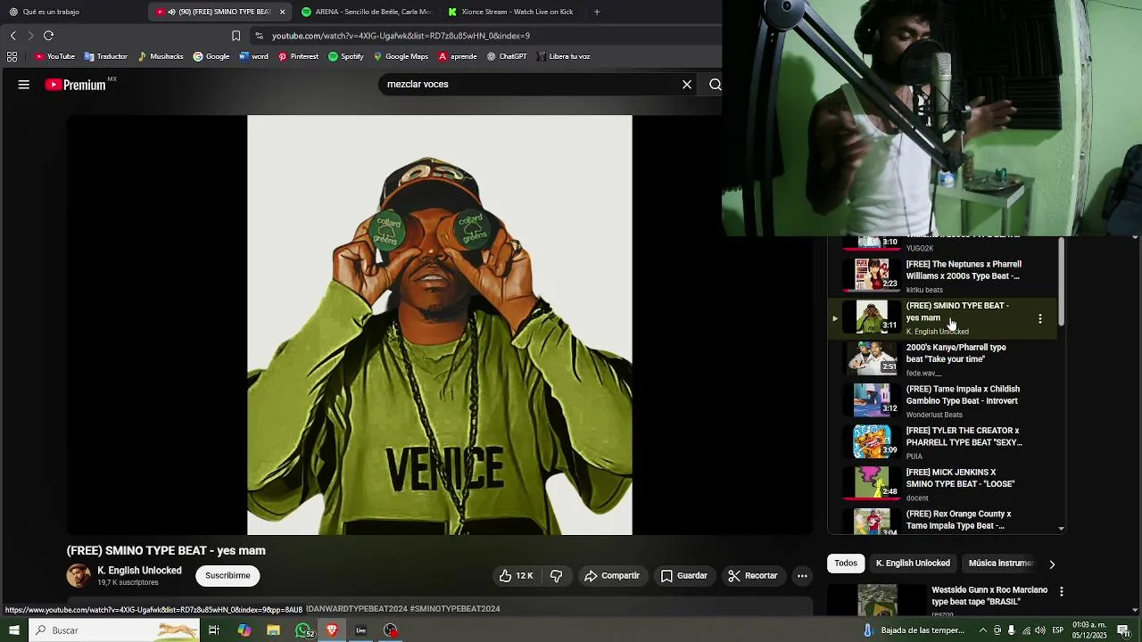The image size is (1142, 642).
Task: Open more actions three-dot menu below video
Action: [x=802, y=576]
